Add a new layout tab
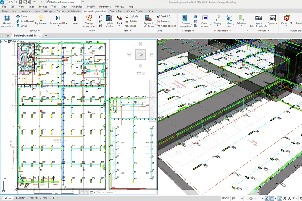The width and height of the screenshot is (302, 201). pos(53,198)
